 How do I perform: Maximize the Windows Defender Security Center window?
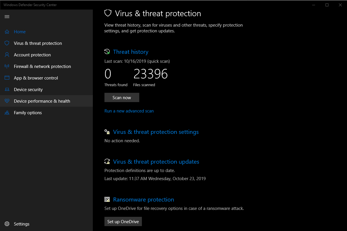(327, 5)
